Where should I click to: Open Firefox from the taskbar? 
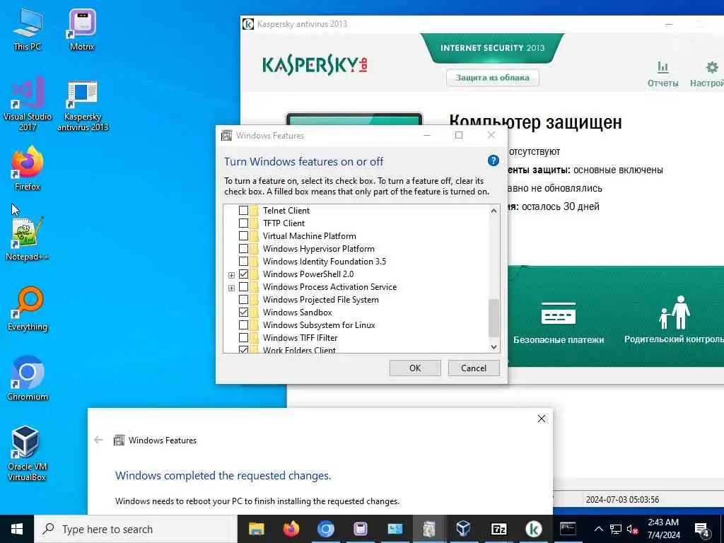(291, 529)
